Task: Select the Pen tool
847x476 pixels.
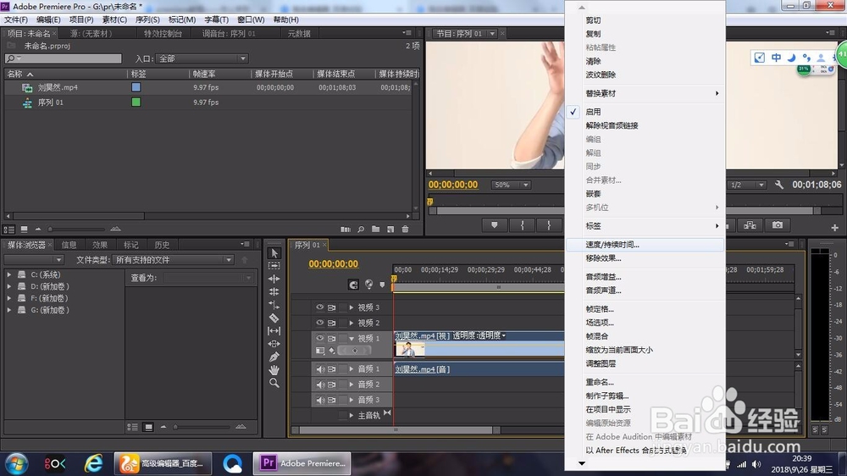Action: 274,357
